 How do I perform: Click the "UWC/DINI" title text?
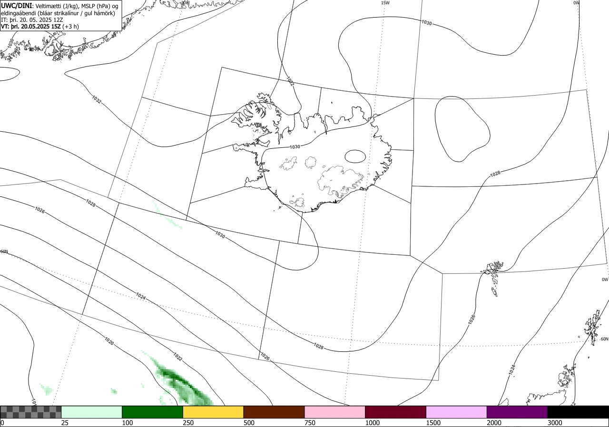tap(16, 5)
